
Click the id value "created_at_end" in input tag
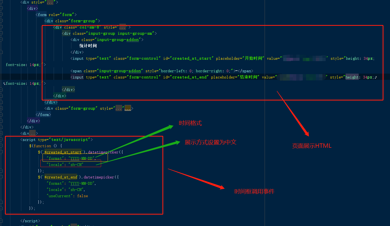click(189, 77)
